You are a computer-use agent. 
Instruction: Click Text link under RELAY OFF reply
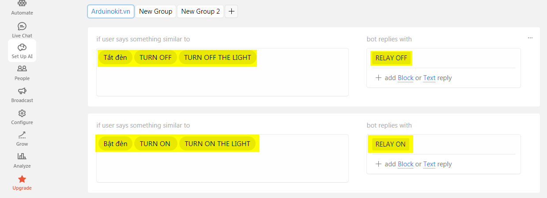[429, 78]
